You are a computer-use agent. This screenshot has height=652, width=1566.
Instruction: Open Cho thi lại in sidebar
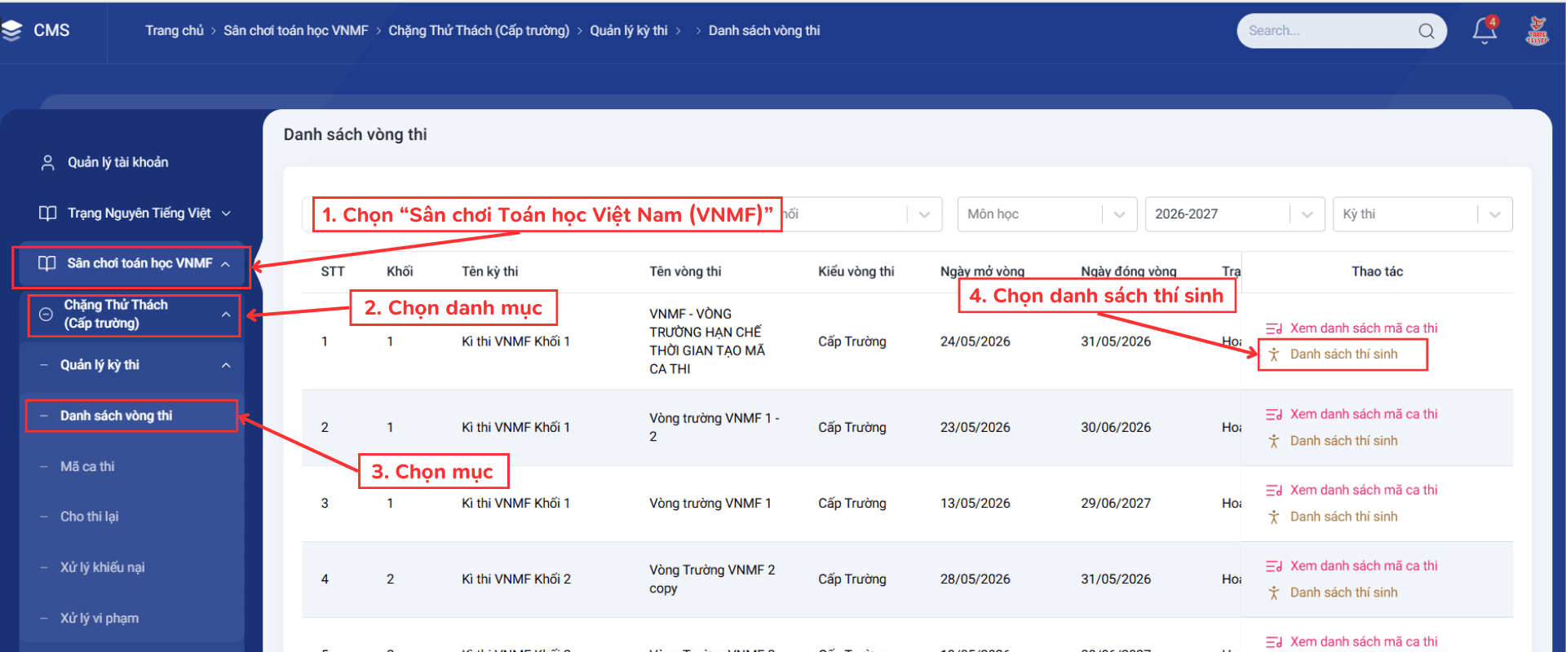pos(90,517)
